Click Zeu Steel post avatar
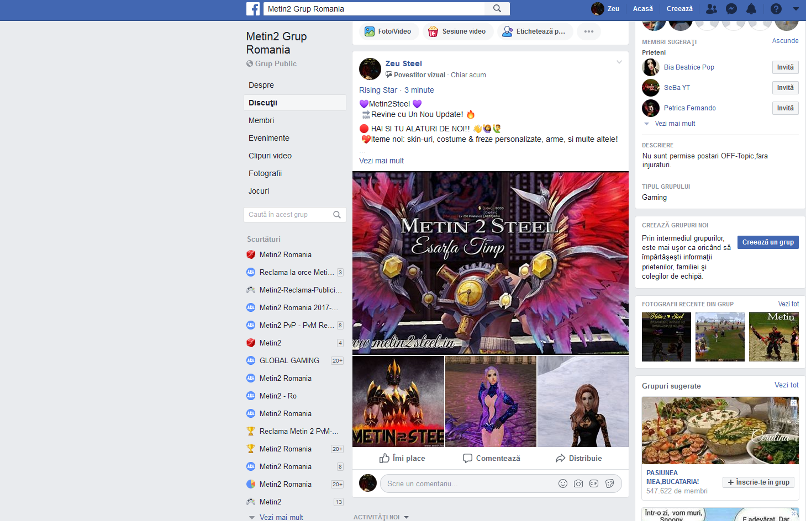Image resolution: width=806 pixels, height=521 pixels. [370, 69]
